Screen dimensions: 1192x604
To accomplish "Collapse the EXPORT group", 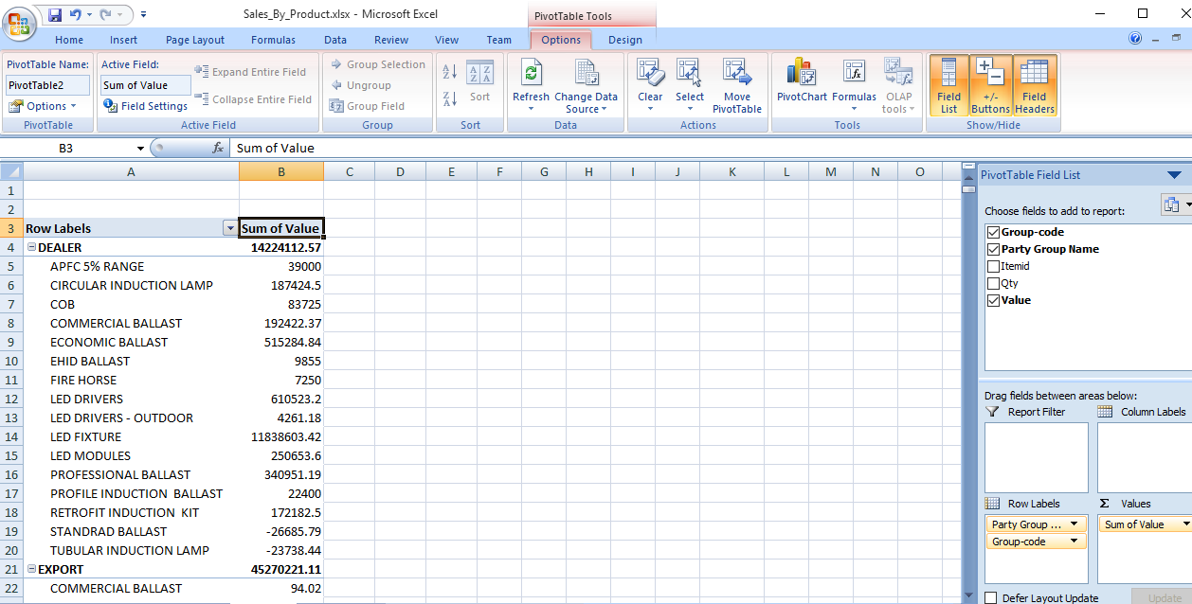I will tap(31, 569).
